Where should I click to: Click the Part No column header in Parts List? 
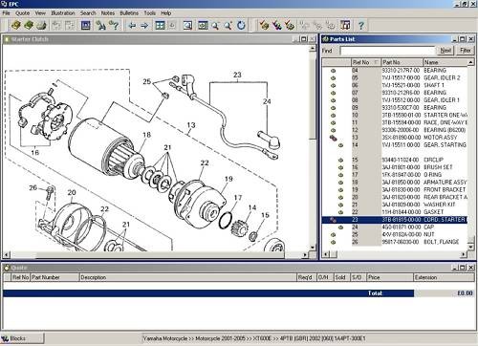402,62
